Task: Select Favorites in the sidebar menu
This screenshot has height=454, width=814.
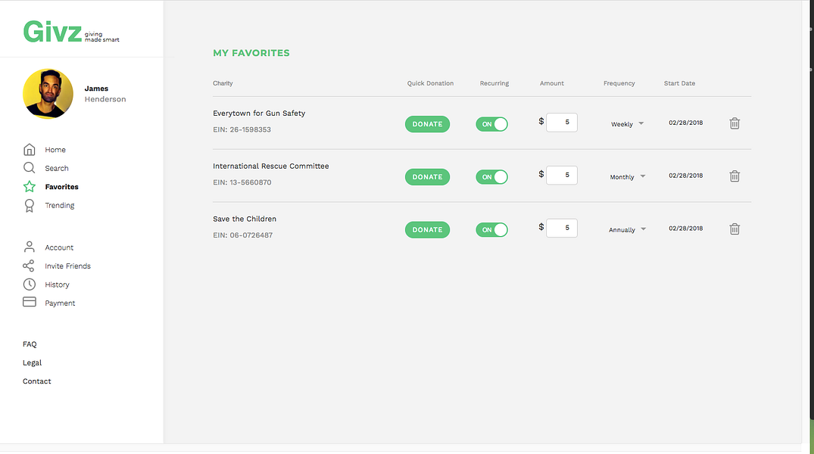Action: [x=62, y=187]
